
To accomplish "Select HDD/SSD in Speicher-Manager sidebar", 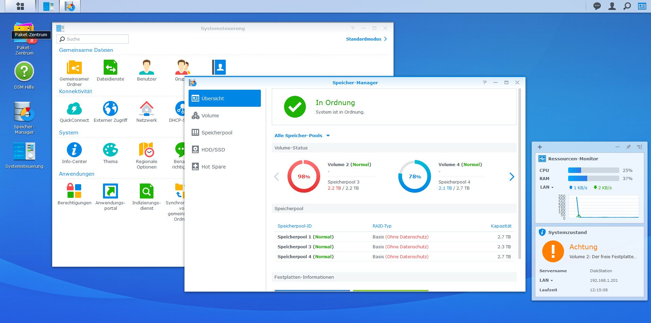I will pos(225,150).
